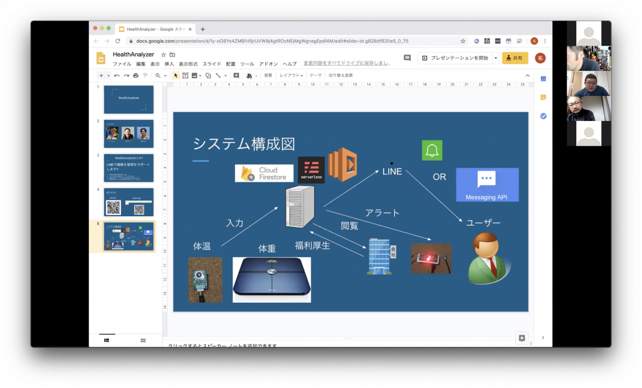Click the 背景 button
Image resolution: width=642 pixels, height=388 pixels.
268,76
